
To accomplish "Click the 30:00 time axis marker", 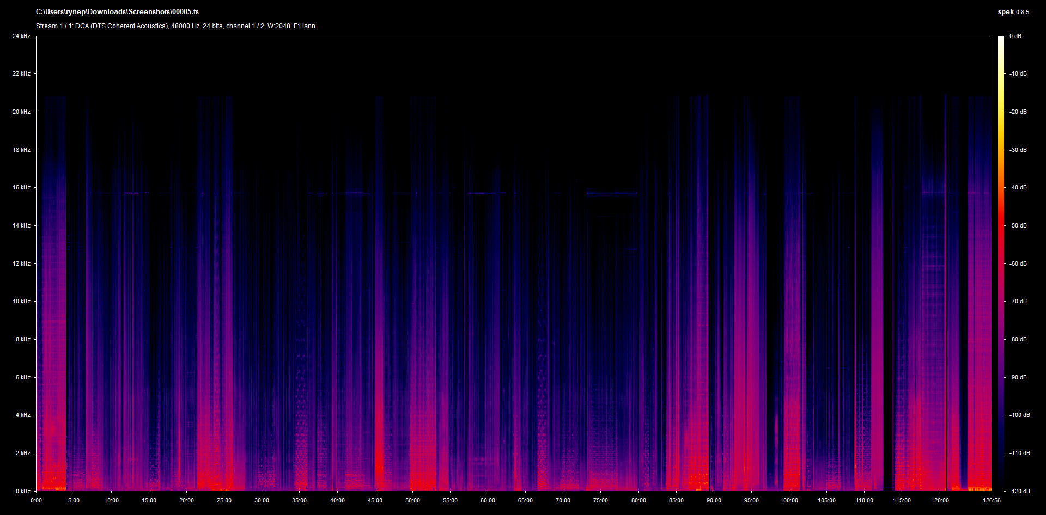I will tap(261, 500).
